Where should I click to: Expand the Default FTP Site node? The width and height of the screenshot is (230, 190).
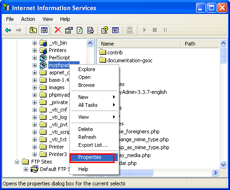pos(26,169)
